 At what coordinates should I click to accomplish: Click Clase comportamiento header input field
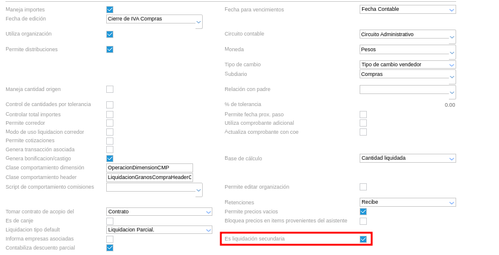point(149,178)
